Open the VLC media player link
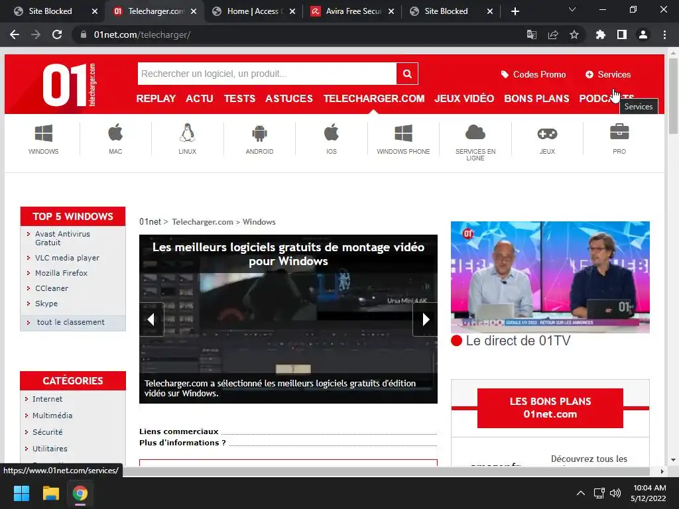679x509 pixels. [x=67, y=258]
